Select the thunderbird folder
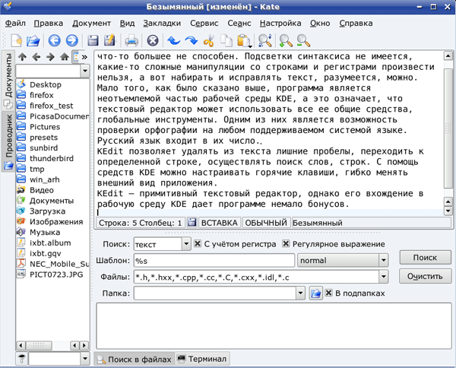This screenshot has width=456, height=368. point(52,158)
